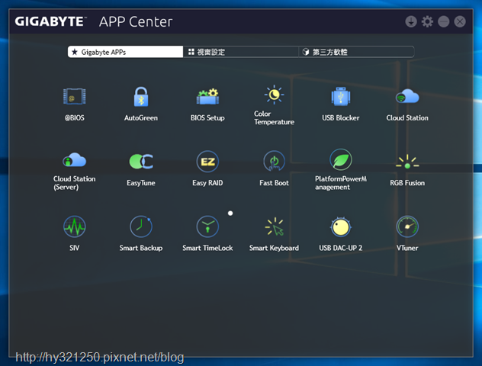Open Easy RAID app
Viewport: 482px width, 366px height.
[207, 162]
